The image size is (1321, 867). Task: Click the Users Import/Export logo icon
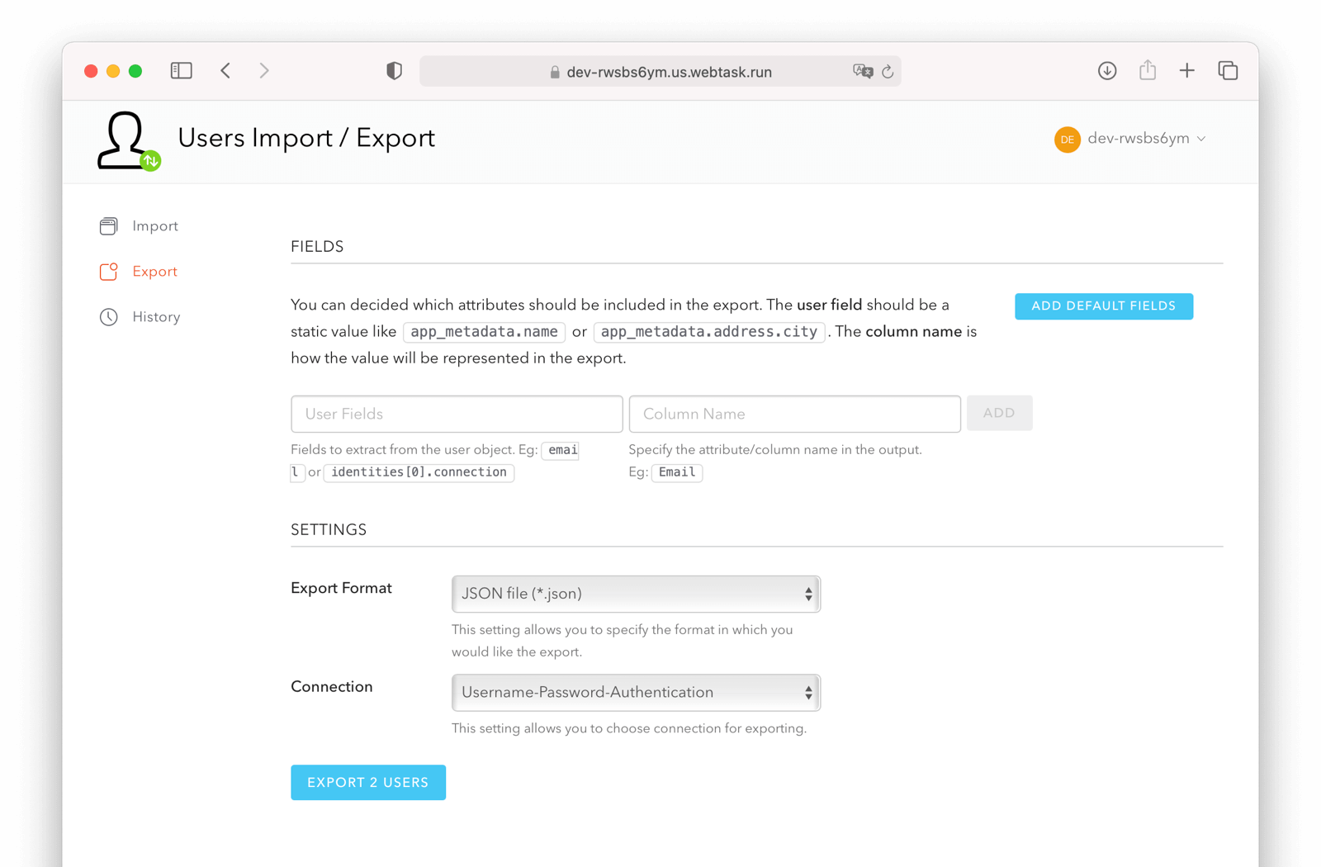(126, 140)
